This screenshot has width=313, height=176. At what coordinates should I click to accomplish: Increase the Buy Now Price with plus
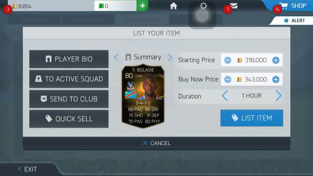[276, 79]
